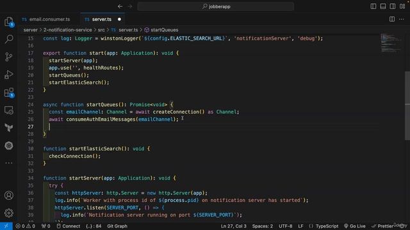The image size is (410, 230).
Task: Open 'server' breadcrumb folder
Action: coord(31,30)
